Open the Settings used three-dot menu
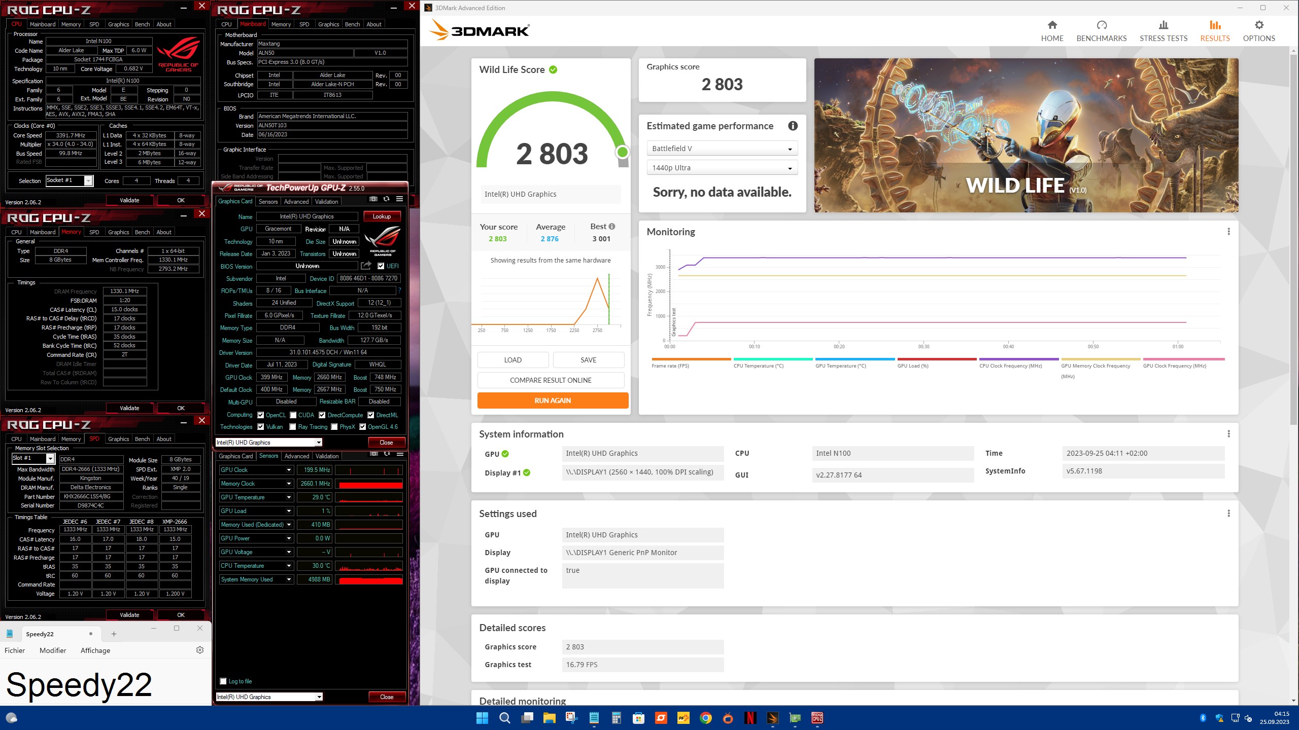1299x730 pixels. pos(1228,514)
